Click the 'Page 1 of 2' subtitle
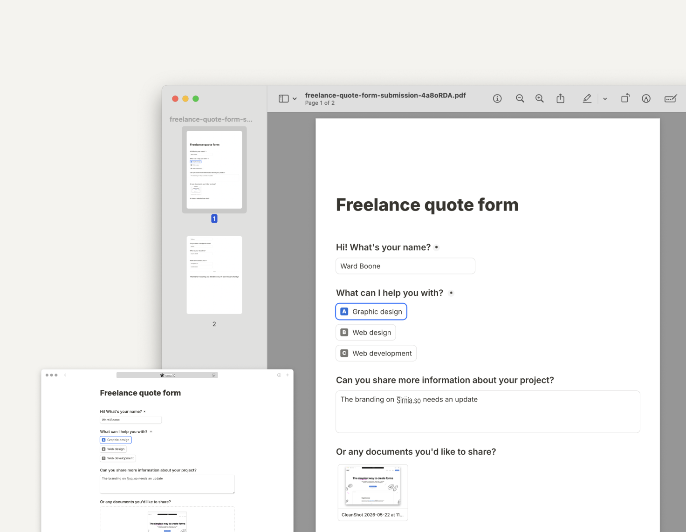 320,103
